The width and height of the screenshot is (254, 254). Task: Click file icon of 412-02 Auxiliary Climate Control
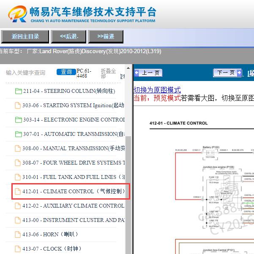(18, 206)
